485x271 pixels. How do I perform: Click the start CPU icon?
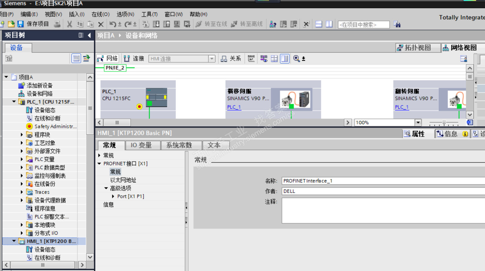tap(283, 24)
